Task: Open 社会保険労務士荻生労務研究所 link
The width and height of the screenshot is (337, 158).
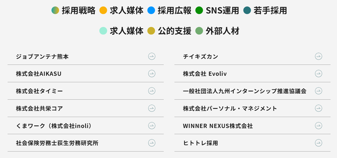Action: (57, 143)
